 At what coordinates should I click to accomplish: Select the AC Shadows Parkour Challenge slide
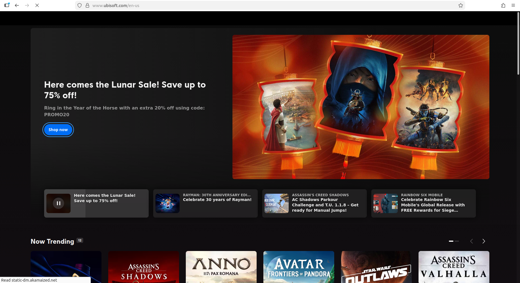click(x=314, y=203)
